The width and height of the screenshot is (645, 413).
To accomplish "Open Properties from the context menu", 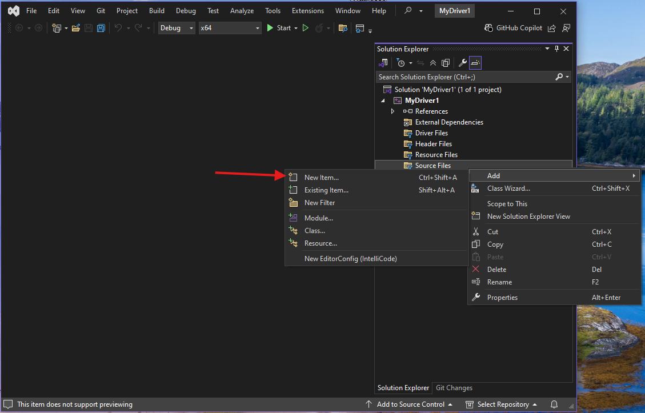I will click(555, 298).
